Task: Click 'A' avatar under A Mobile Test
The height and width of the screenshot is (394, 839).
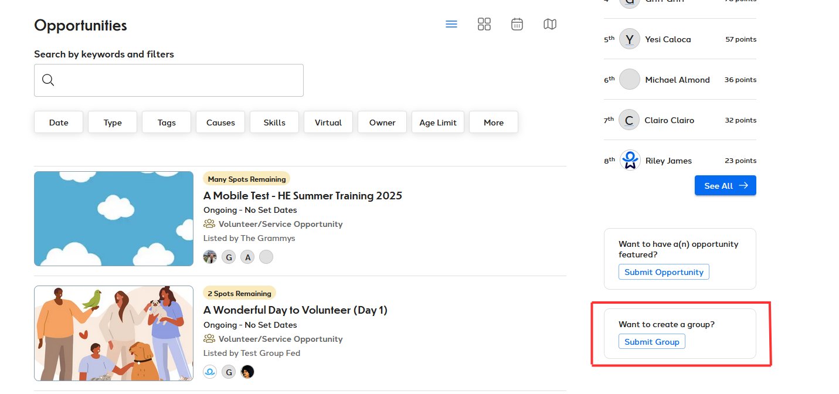Action: point(247,257)
